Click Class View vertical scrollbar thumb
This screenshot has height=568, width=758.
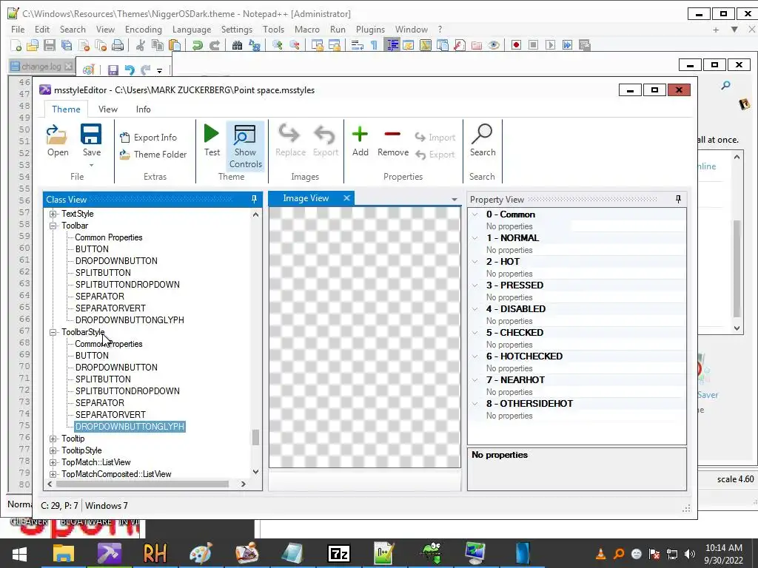tap(255, 437)
